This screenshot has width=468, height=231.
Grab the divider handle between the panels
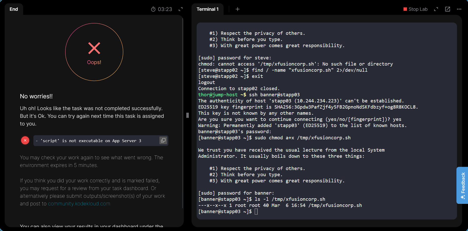[187, 115]
